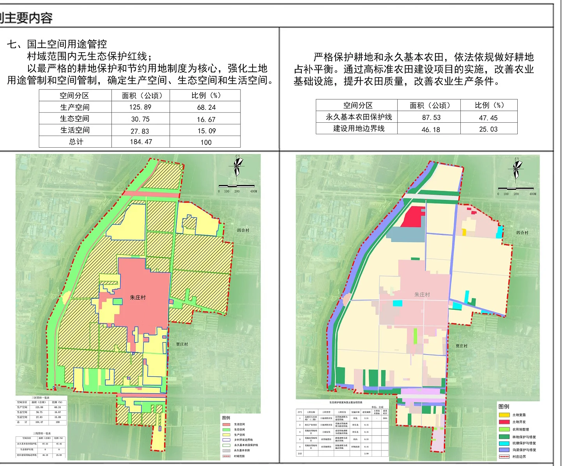Click the red 土地开发 legend swatch
This screenshot has height=466, width=575.
[x=504, y=422]
